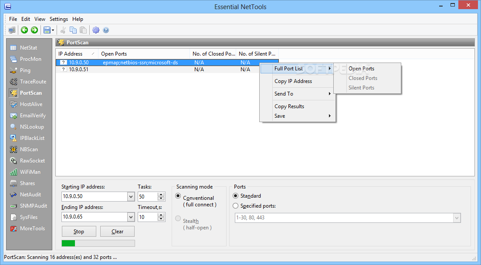Click the No. of Closed Ports column header
Screen dimensions: 481x265
pos(213,54)
